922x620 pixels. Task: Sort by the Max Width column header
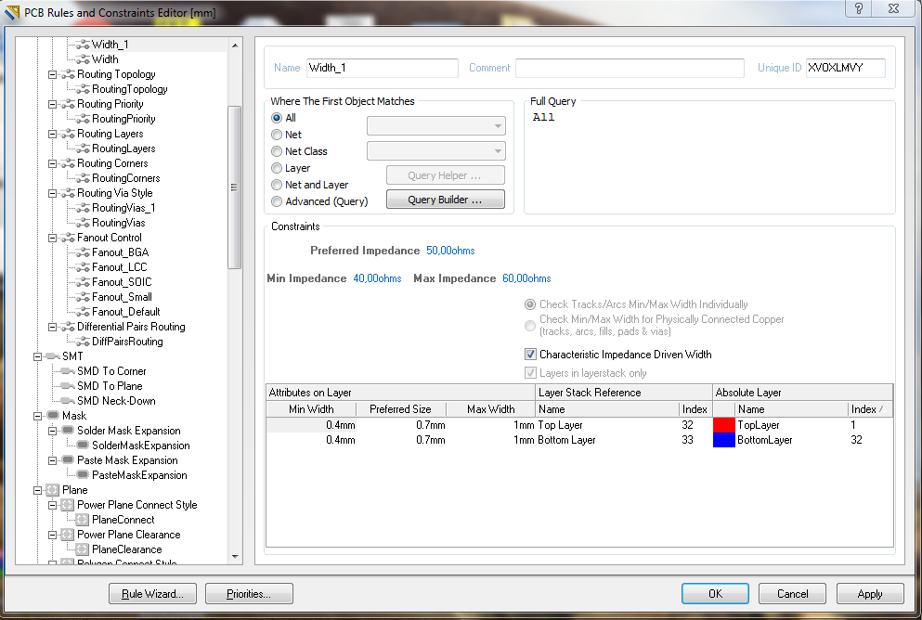coord(490,409)
